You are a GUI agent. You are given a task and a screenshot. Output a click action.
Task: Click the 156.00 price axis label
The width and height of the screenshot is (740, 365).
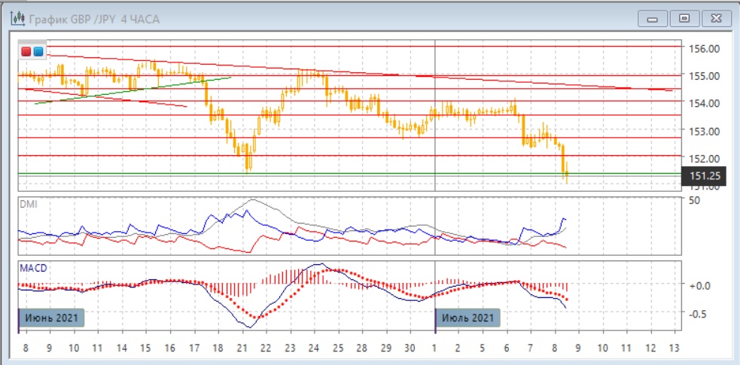pyautogui.click(x=705, y=48)
